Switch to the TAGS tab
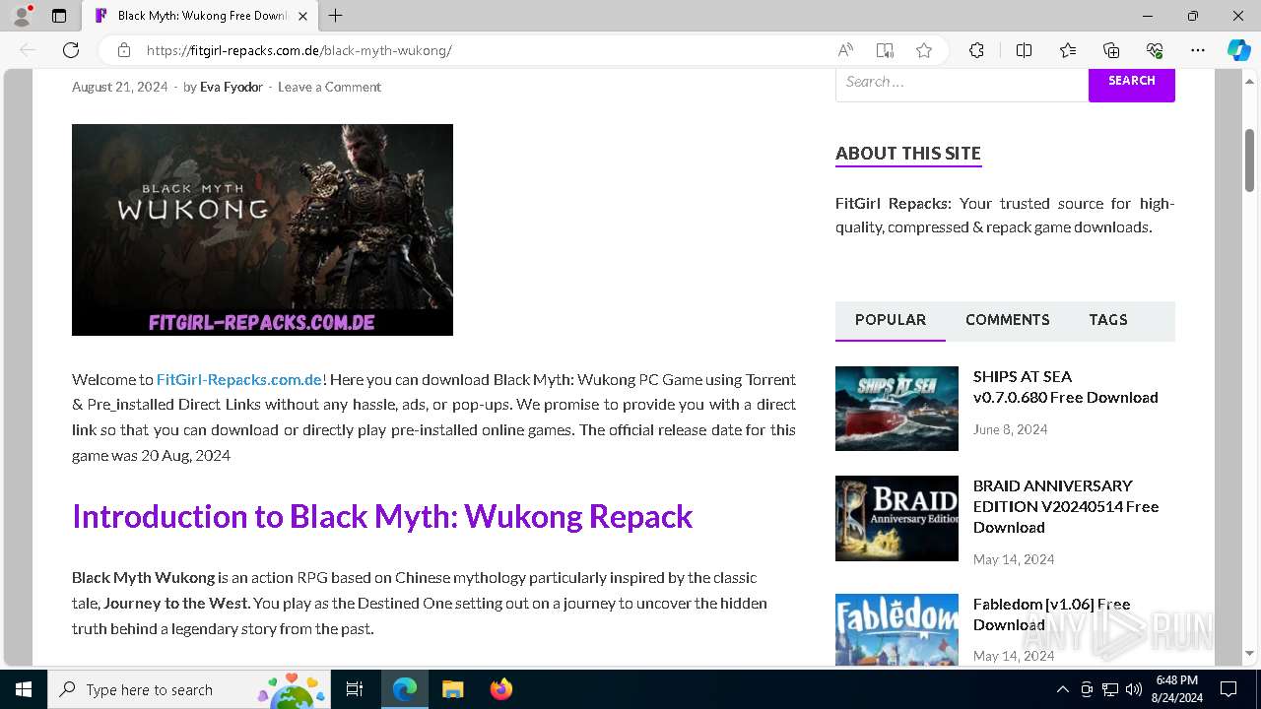This screenshot has width=1261, height=709. [1108, 320]
